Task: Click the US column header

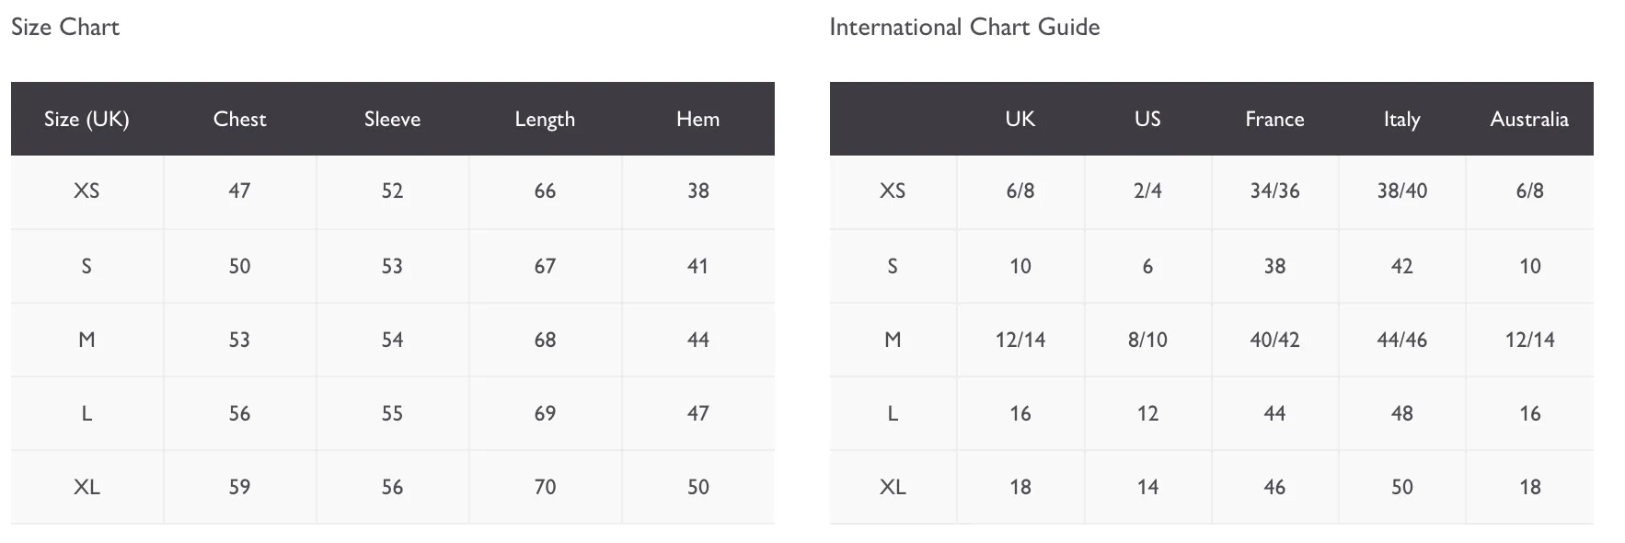Action: click(1147, 119)
